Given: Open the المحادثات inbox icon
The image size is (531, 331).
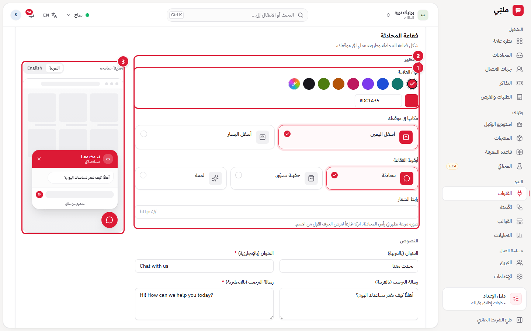Looking at the screenshot, I should 520,55.
